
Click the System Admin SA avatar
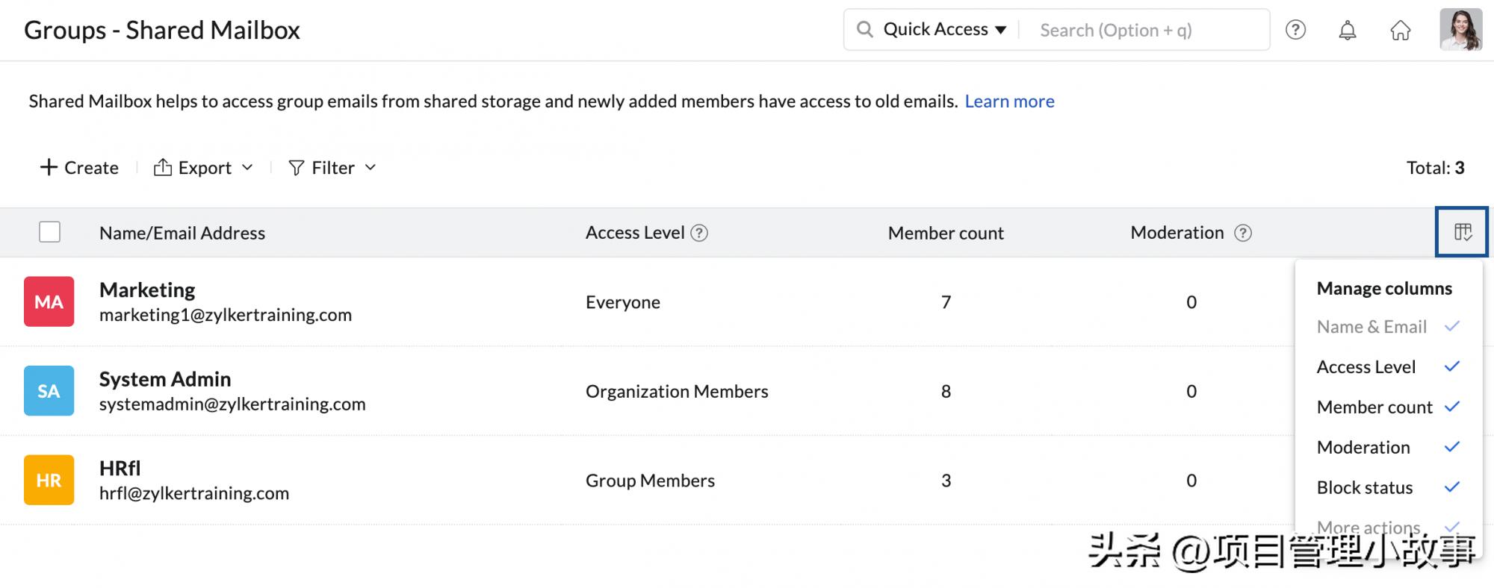click(49, 391)
